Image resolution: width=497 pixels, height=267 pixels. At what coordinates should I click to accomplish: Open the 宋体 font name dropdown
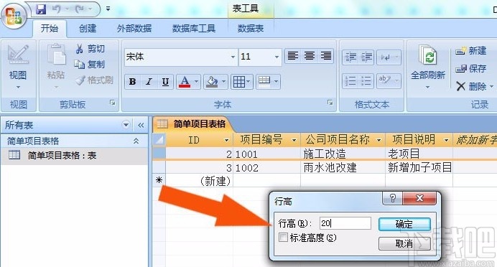(233, 57)
